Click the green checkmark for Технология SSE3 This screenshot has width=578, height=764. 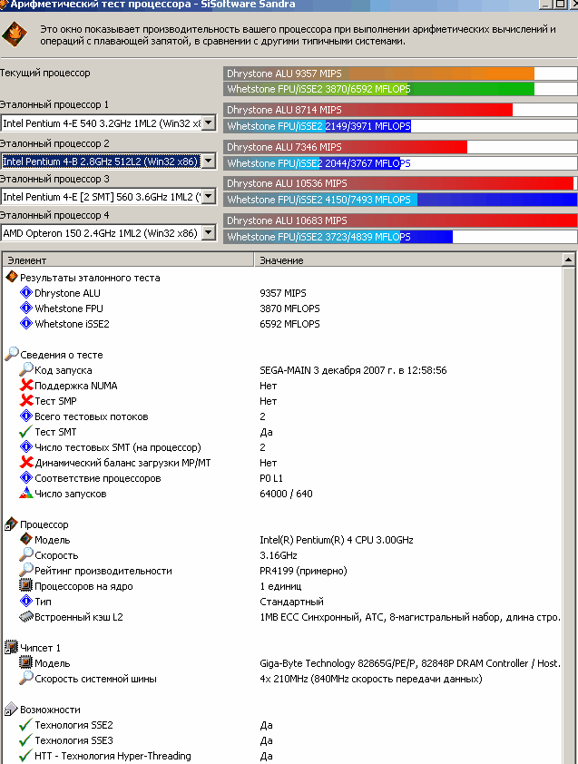25,740
